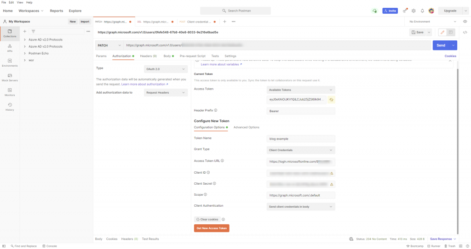Screen dimensions: 471x249
Task: Open the environment quick look eye icon
Action: pos(465,22)
